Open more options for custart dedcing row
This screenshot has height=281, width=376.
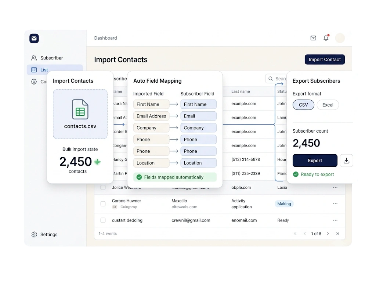click(335, 220)
